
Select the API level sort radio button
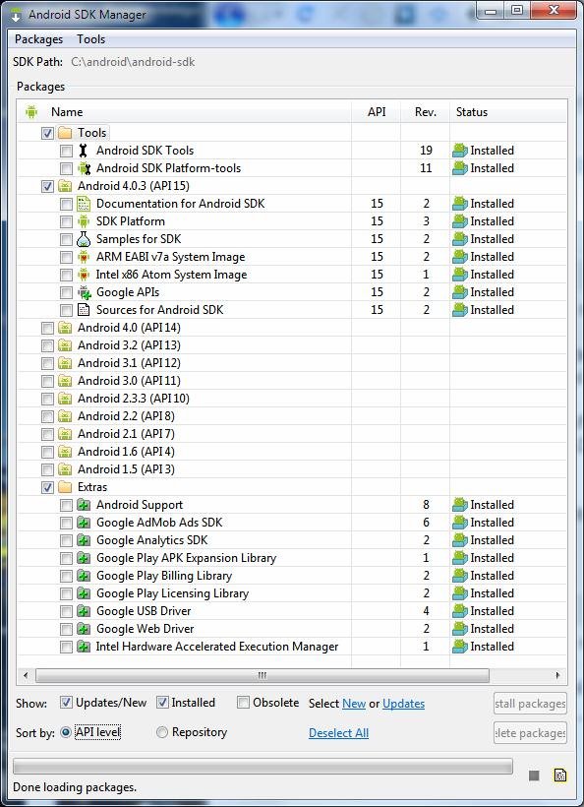pyautogui.click(x=65, y=732)
